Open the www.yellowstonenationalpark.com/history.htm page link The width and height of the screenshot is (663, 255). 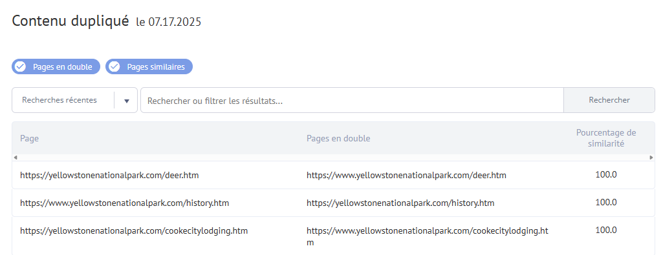pyautogui.click(x=124, y=203)
